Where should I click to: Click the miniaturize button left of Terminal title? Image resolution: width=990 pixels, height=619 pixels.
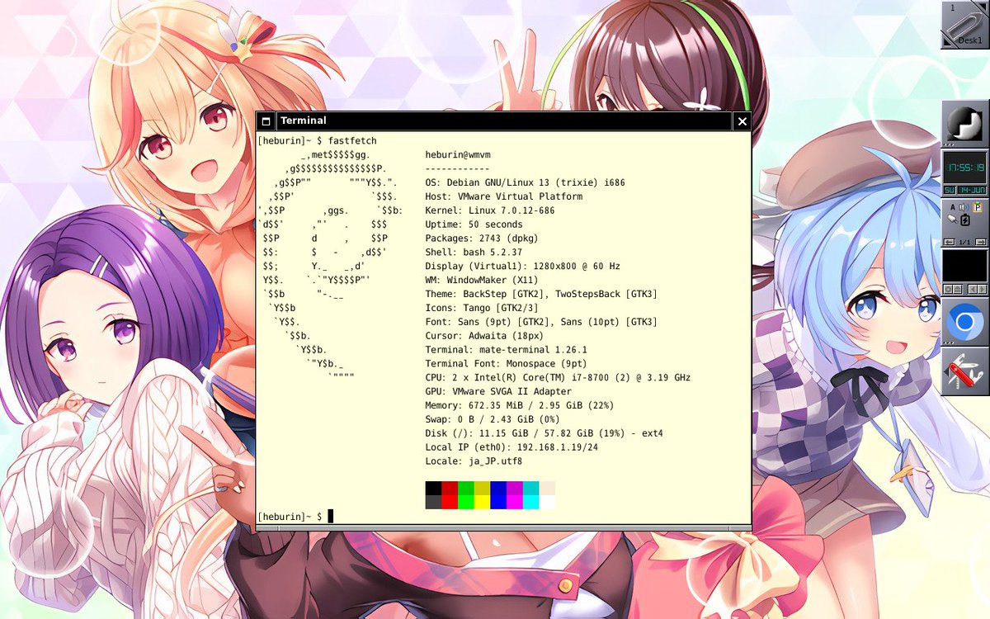point(266,121)
